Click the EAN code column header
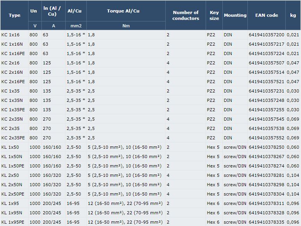Screen dimensions: 301x226 pos(267,15)
